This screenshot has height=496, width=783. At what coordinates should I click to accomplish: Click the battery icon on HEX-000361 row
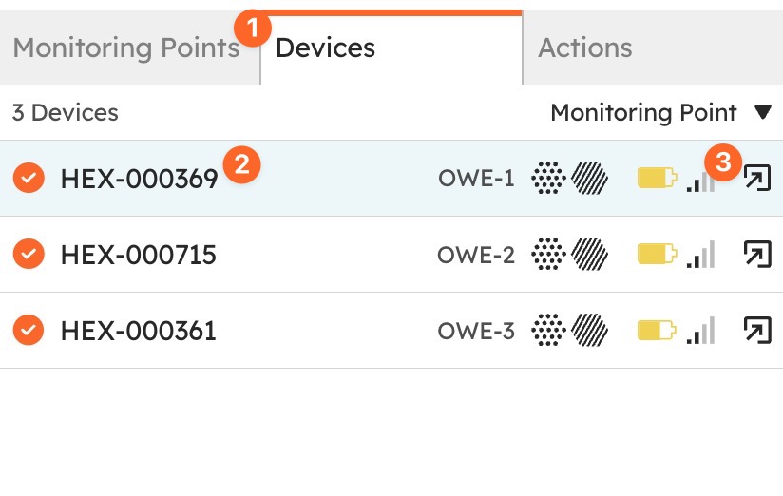coord(657,330)
